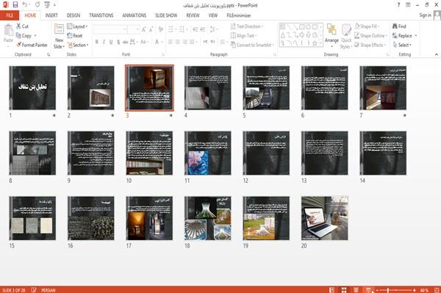Toggle Italic formatting

pyautogui.click(x=104, y=42)
